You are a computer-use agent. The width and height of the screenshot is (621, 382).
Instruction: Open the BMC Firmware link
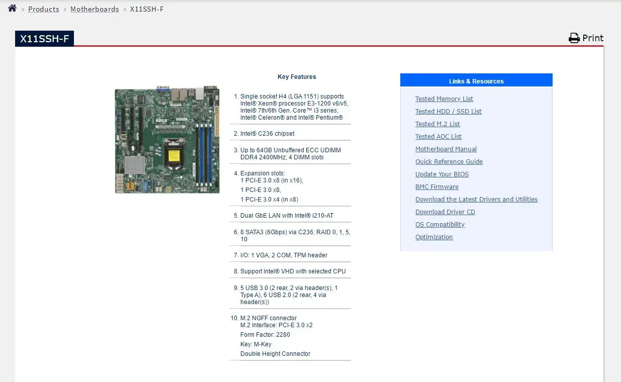pos(437,187)
